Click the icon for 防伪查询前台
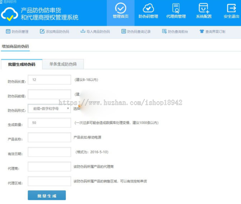Screen dimensions: 241x204 (x=164, y=31)
